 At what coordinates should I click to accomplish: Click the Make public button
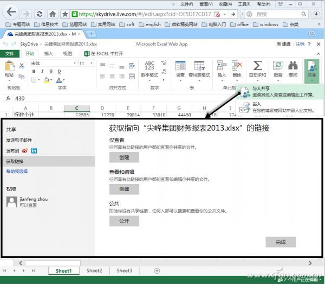point(124,221)
